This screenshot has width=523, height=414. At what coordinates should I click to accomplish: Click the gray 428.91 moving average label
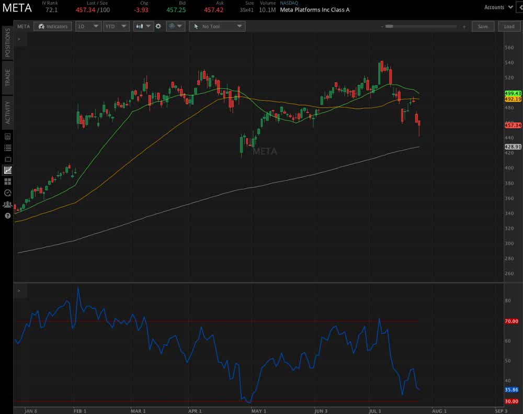pos(513,147)
